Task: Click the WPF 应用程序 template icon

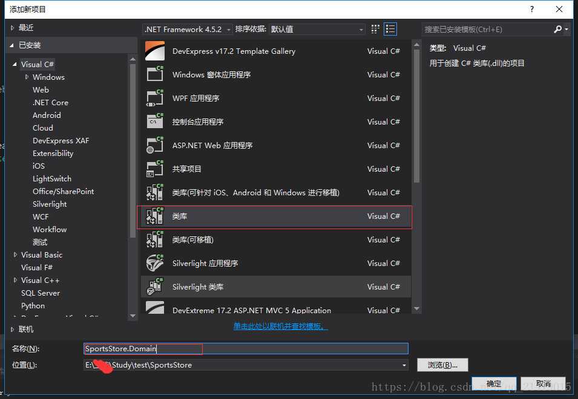Action: click(155, 98)
